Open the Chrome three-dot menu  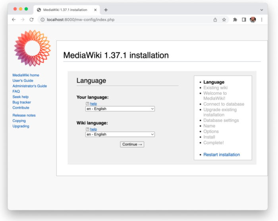[x=262, y=19]
